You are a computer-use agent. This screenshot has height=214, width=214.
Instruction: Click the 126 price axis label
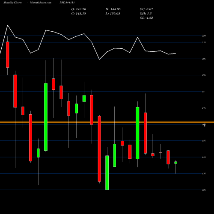coord(204,190)
